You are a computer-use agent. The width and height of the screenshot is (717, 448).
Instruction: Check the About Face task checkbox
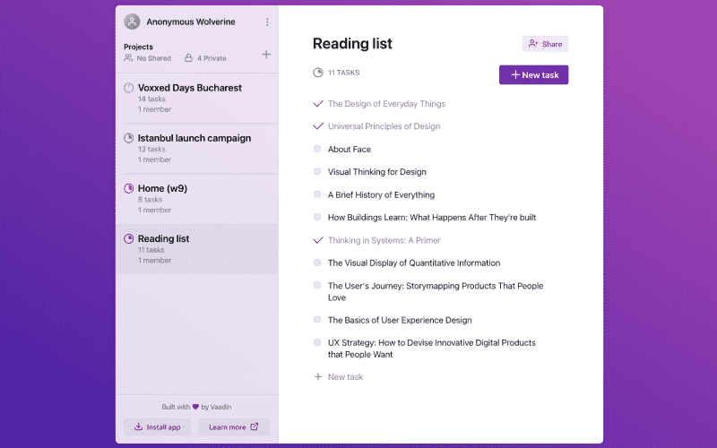point(317,149)
